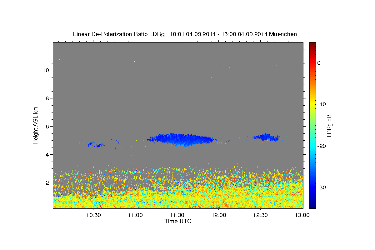The width and height of the screenshot is (375, 250).
Task: Click the '12:00' time tick label
Action: pos(219,215)
